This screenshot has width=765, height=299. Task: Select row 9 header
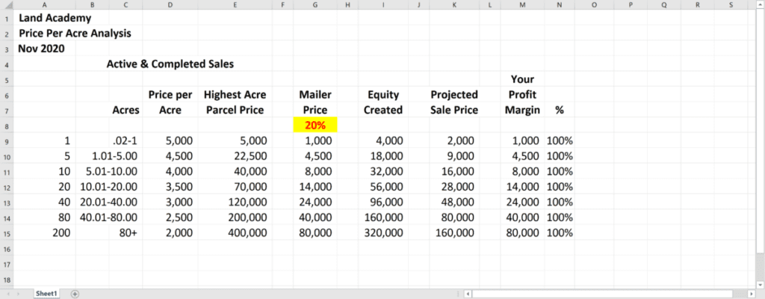tap(6, 141)
